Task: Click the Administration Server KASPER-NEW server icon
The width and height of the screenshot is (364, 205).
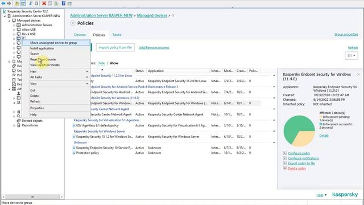Action: (9, 16)
